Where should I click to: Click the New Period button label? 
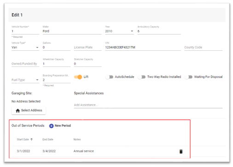(63, 125)
